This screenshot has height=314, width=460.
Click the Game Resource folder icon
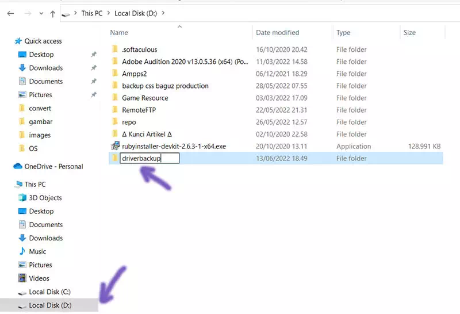(114, 98)
